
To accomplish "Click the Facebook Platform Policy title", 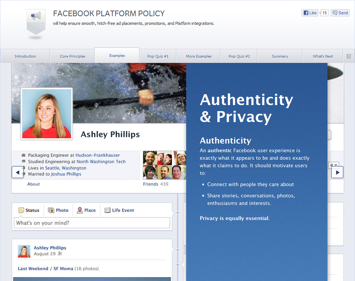I will pos(109,14).
